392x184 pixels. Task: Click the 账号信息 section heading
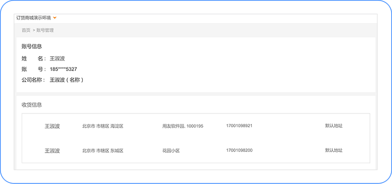point(32,46)
